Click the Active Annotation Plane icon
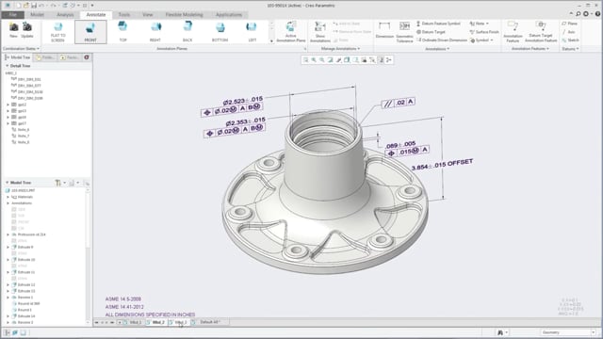 coord(291,32)
